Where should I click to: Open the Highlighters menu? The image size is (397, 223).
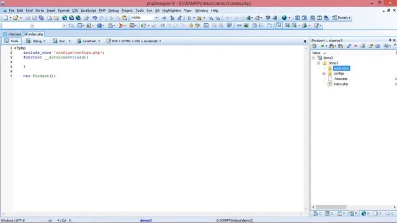172,11
